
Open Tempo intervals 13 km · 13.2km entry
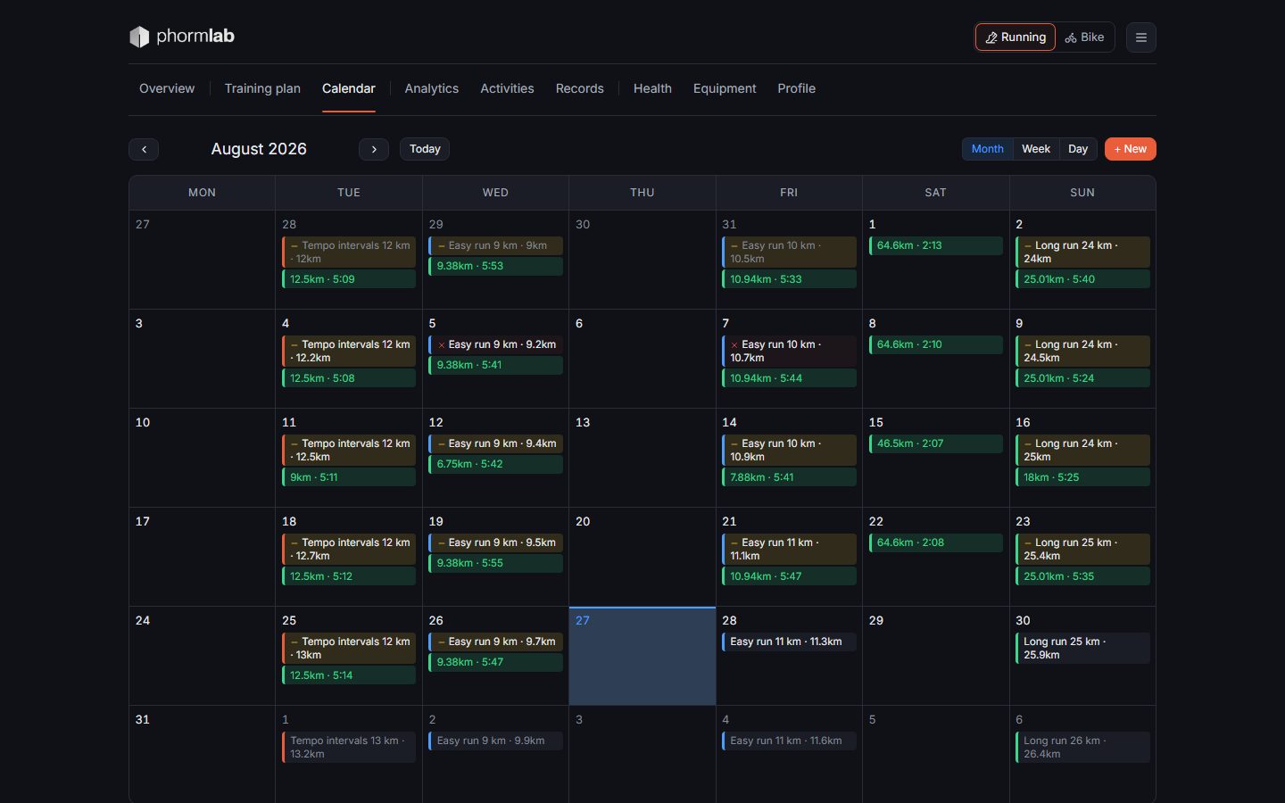(x=349, y=748)
